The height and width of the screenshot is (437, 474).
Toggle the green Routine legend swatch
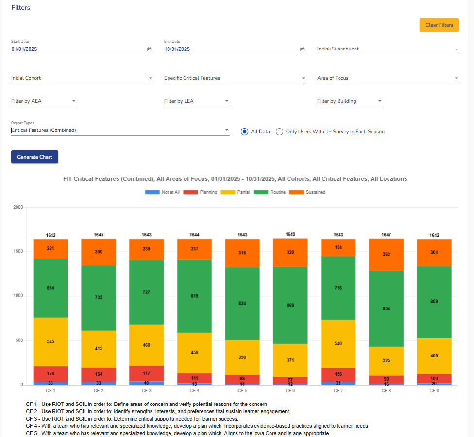coord(261,192)
